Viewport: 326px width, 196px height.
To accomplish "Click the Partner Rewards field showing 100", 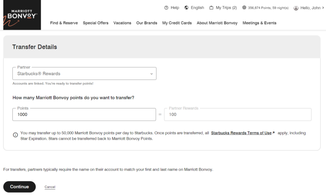I will pyautogui.click(x=238, y=114).
